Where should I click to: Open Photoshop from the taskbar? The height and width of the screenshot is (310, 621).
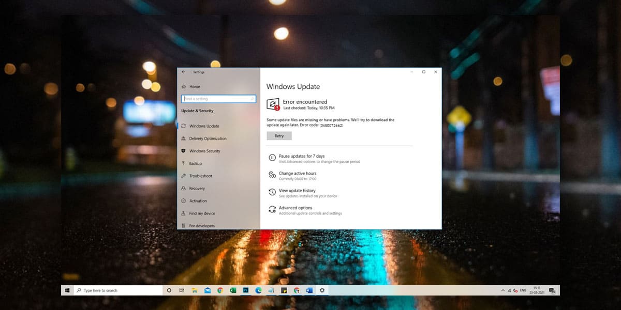coord(246,290)
